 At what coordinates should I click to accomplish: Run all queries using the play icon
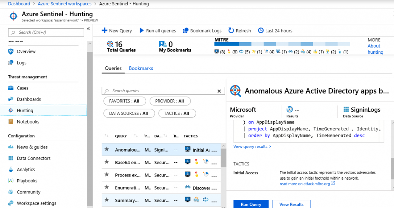coord(141,31)
